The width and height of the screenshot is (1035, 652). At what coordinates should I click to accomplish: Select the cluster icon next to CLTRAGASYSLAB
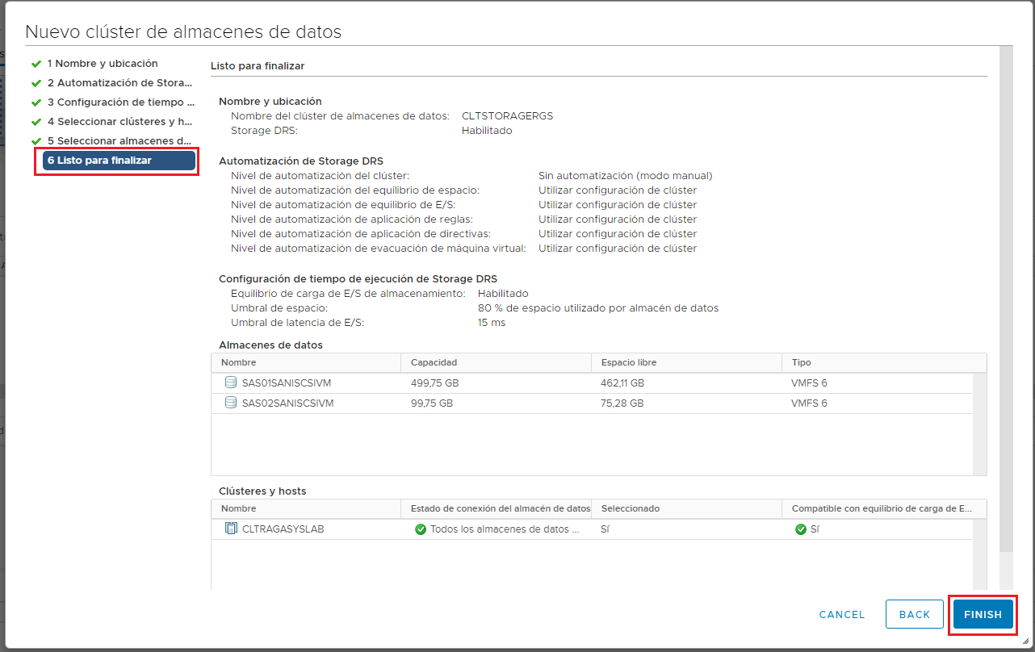[231, 529]
